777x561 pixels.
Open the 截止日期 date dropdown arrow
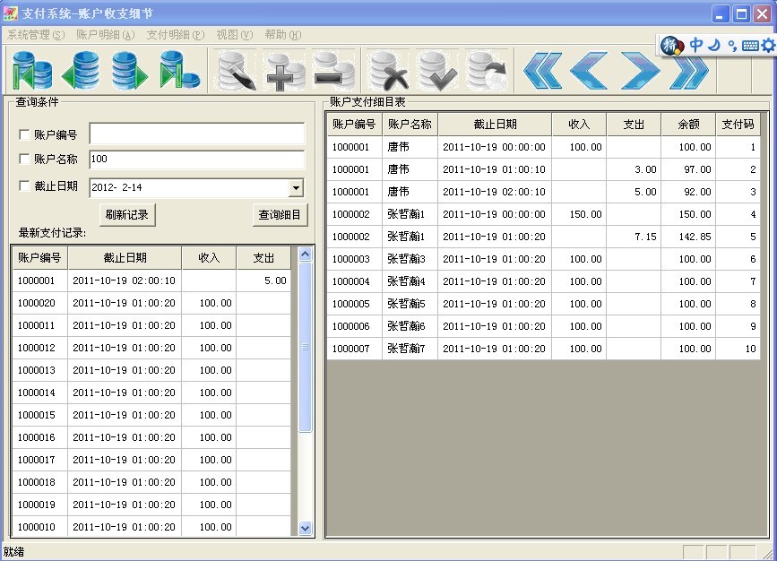(x=296, y=188)
